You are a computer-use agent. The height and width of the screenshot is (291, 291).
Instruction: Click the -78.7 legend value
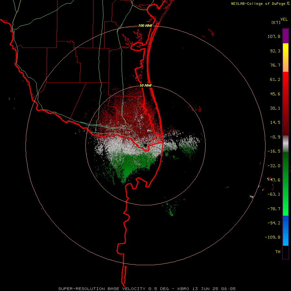274,209
